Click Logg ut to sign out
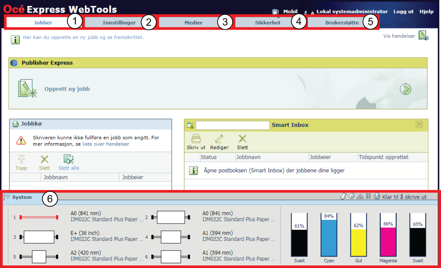The image size is (441, 268). coord(403,11)
